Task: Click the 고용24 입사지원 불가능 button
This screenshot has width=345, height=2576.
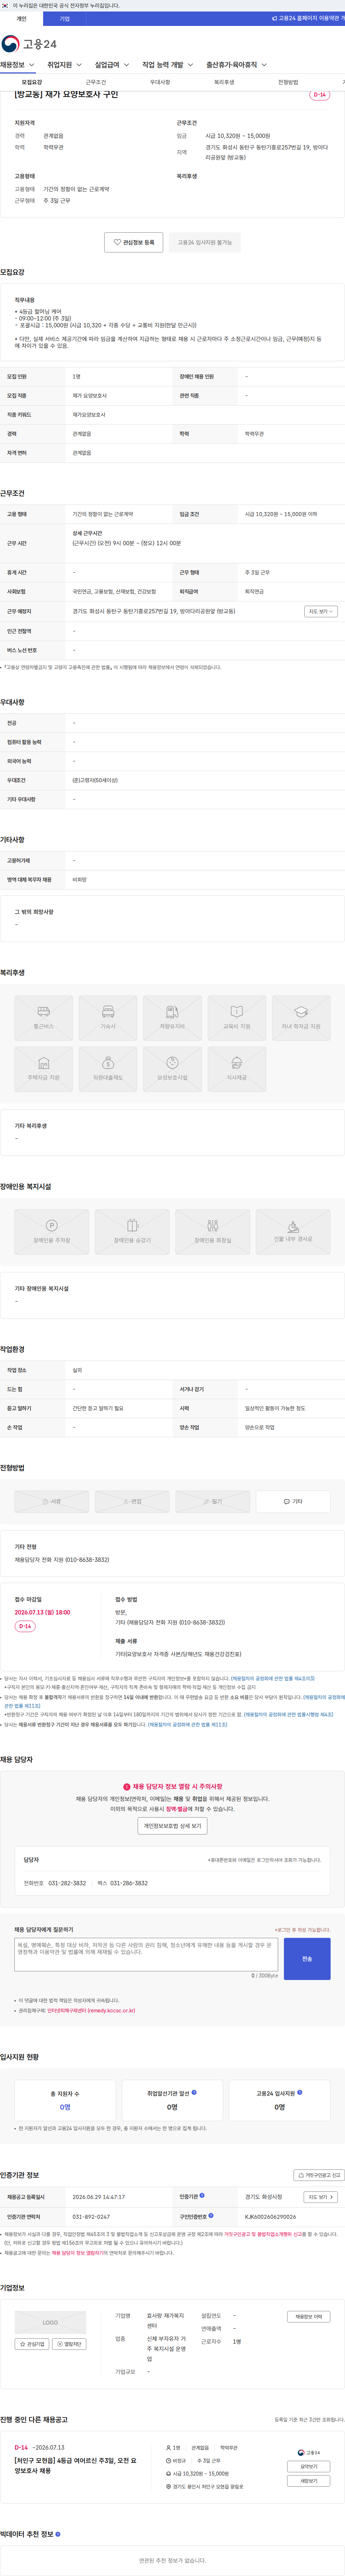Action: [204, 242]
